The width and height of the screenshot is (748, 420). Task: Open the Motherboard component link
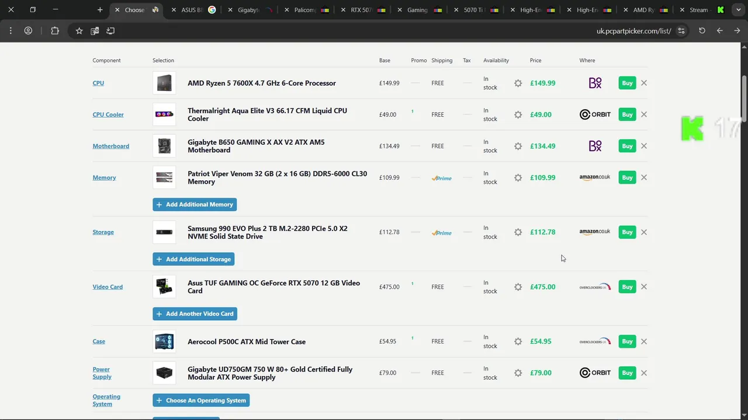tap(111, 146)
